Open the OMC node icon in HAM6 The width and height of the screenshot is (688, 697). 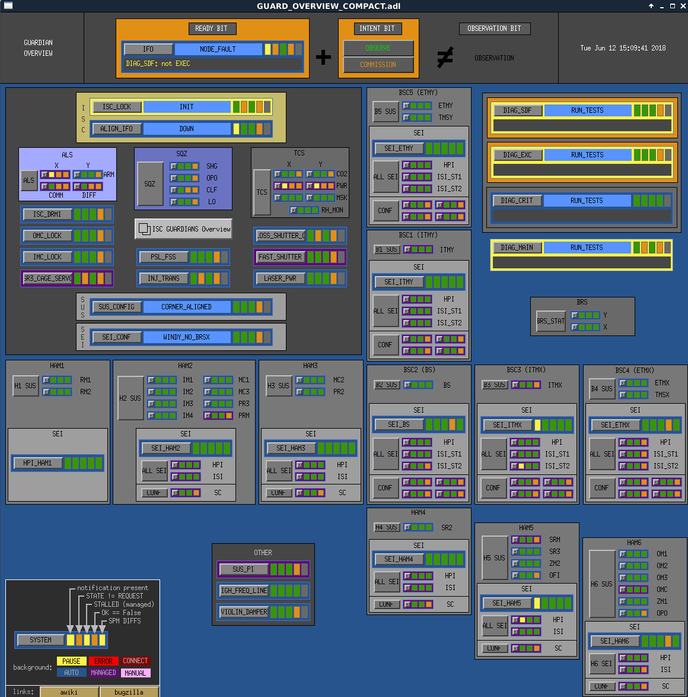coord(623,590)
